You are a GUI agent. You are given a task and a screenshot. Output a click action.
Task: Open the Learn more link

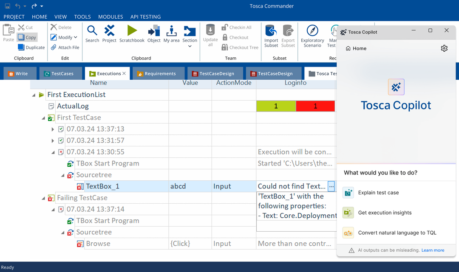[x=433, y=250]
